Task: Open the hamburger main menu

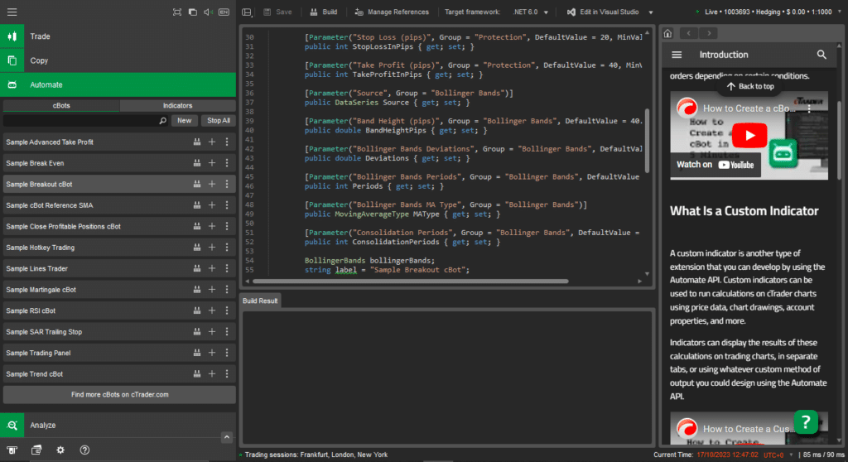Action: click(x=12, y=12)
